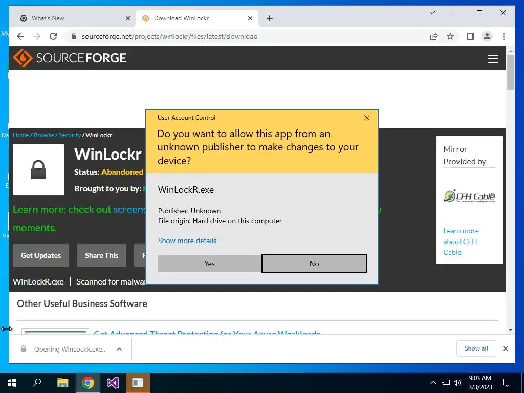524x393 pixels.
Task: Open the Browse breadcrumb link
Action: [x=44, y=135]
